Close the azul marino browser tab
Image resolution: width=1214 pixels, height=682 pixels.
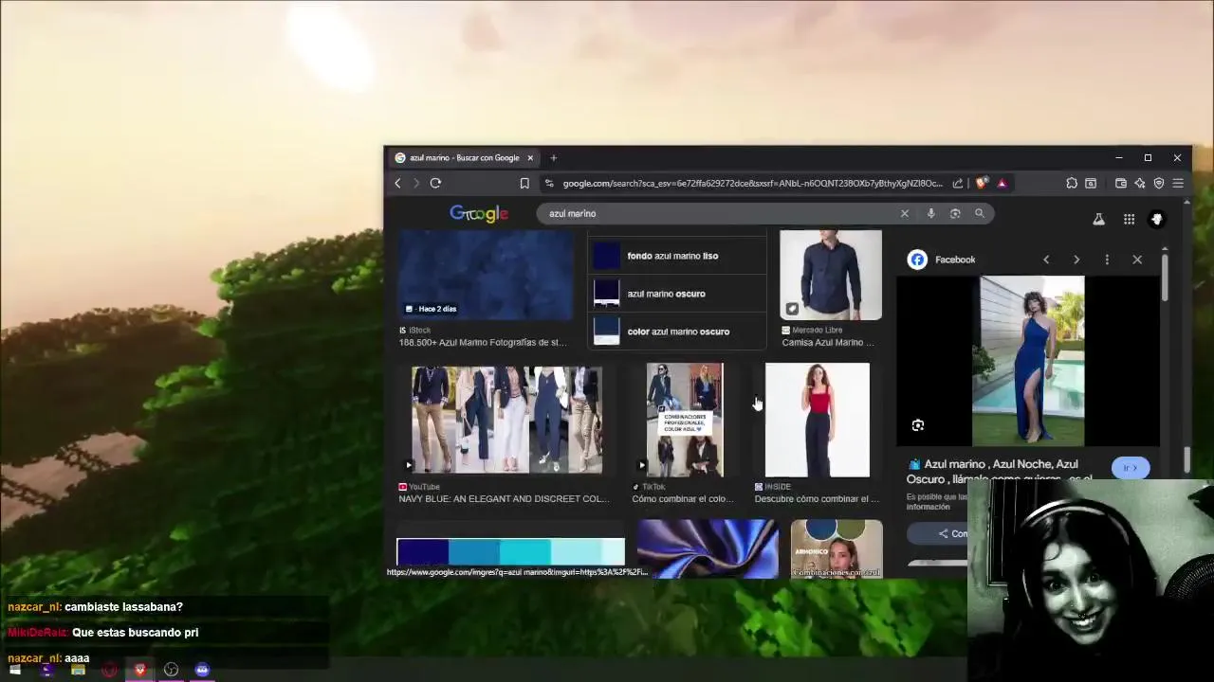pyautogui.click(x=530, y=158)
